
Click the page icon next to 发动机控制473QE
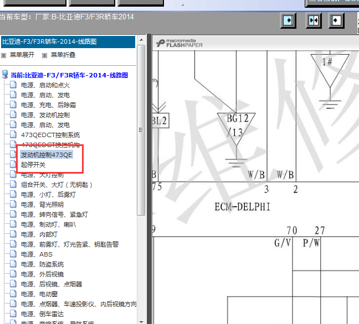point(13,154)
